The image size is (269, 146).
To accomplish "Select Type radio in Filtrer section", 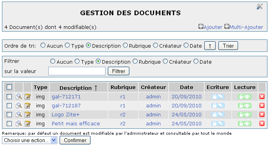I will [x=77, y=61].
